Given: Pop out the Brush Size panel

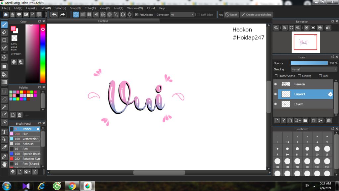Looking at the screenshot, I should (332, 129).
